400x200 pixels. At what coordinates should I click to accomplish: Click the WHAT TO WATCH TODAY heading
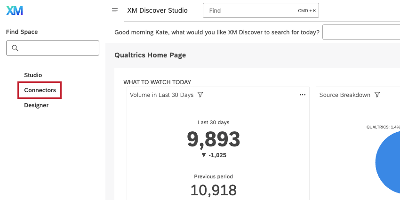[157, 82]
